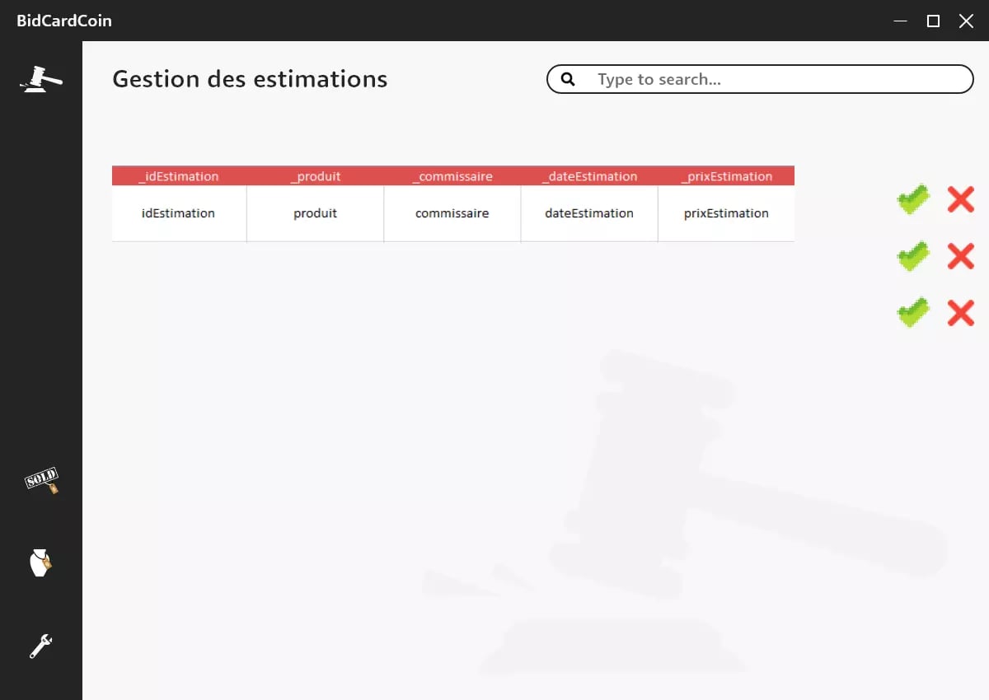Accept using the second green checkmark
The width and height of the screenshot is (989, 700).
pyautogui.click(x=913, y=256)
